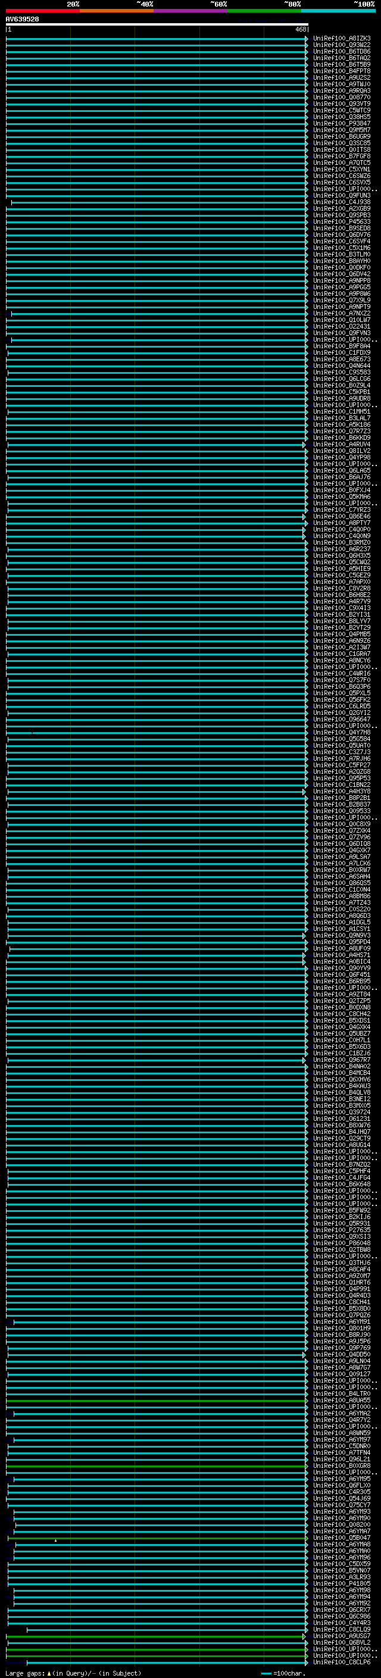
Task: Select the UniRef100_C5WTC9 label
Action: 342,110
